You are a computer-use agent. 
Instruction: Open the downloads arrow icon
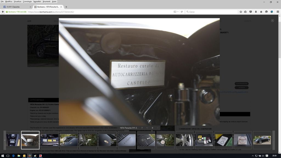256,12
